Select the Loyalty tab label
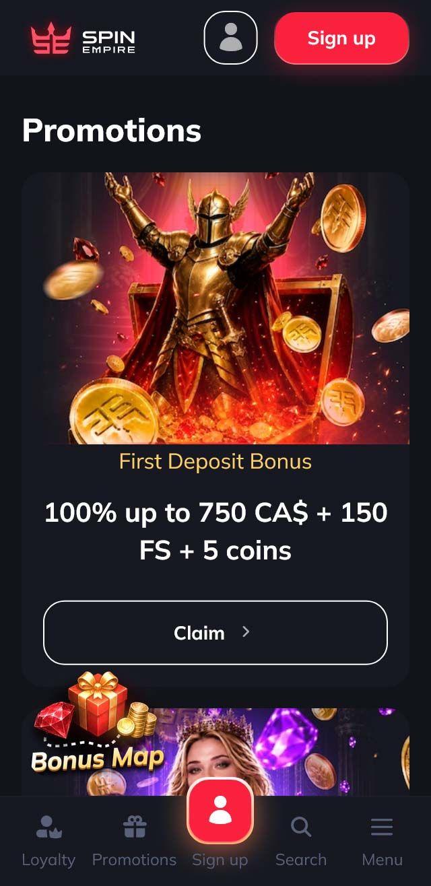Viewport: 431px width, 886px height. [x=48, y=860]
